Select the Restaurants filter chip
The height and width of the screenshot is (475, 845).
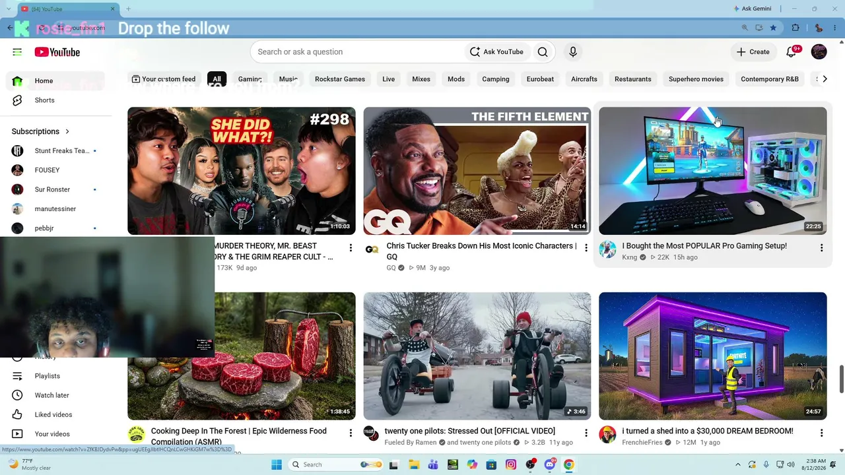(x=633, y=79)
